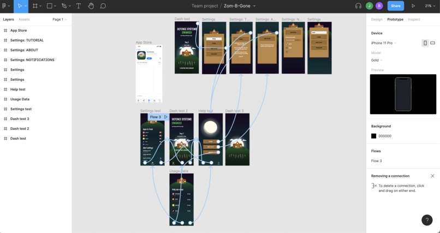Open the Zom-B-Gone file name dropdown

(x=254, y=6)
